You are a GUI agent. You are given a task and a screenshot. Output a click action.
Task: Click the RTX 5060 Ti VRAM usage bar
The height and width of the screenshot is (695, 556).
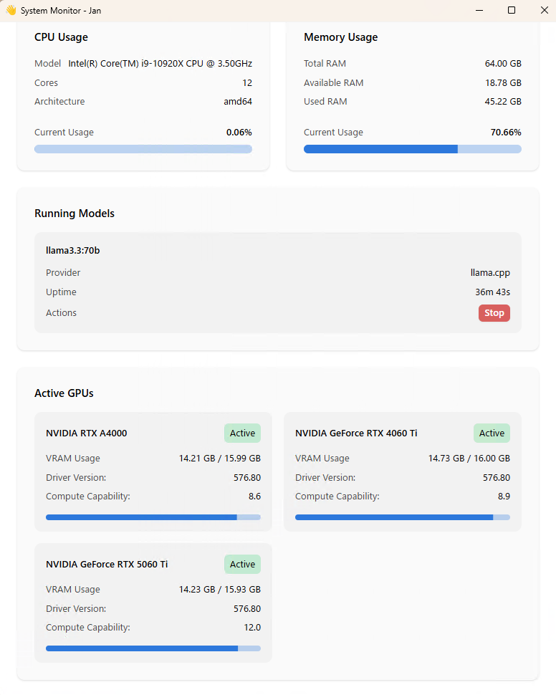click(x=153, y=648)
